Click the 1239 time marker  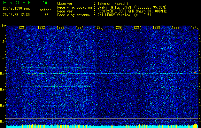click(x=175, y=27)
